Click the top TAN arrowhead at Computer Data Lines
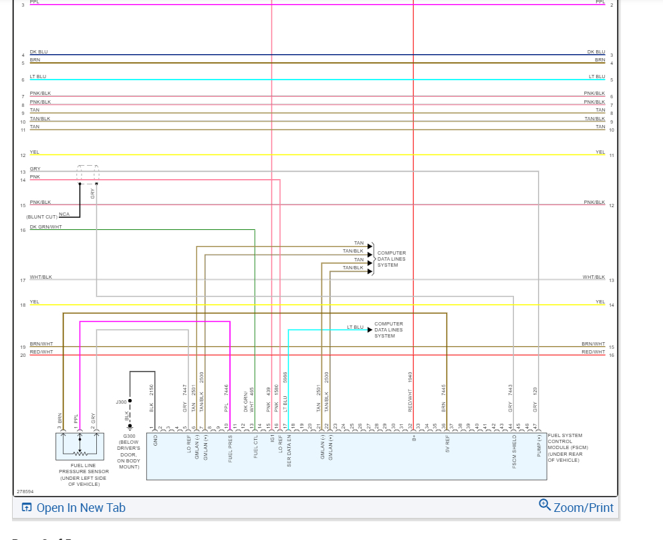The height and width of the screenshot is (540, 663). (x=370, y=246)
